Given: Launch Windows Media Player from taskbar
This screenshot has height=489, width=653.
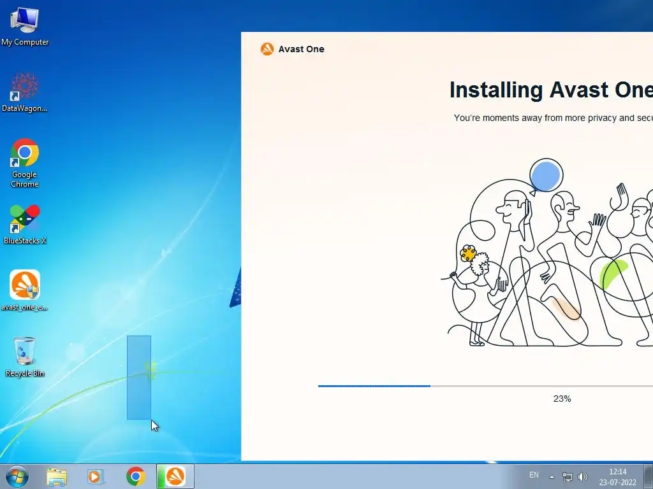Looking at the screenshot, I should click(96, 476).
